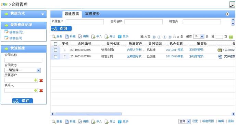
Task: Open the top toolbar 更多 menu icon
Action: pyautogui.click(x=120, y=36)
